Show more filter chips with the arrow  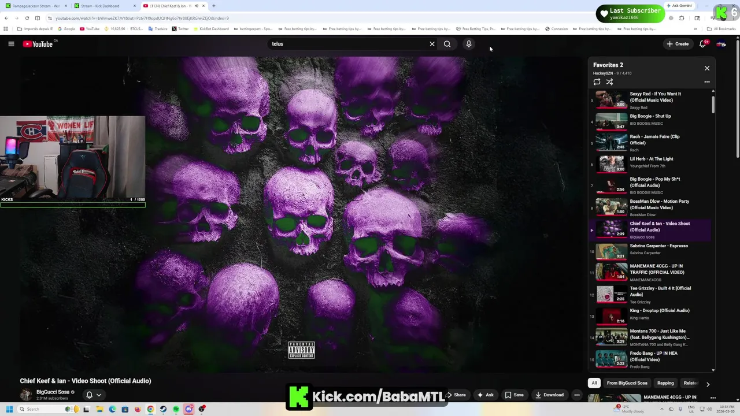click(x=708, y=384)
